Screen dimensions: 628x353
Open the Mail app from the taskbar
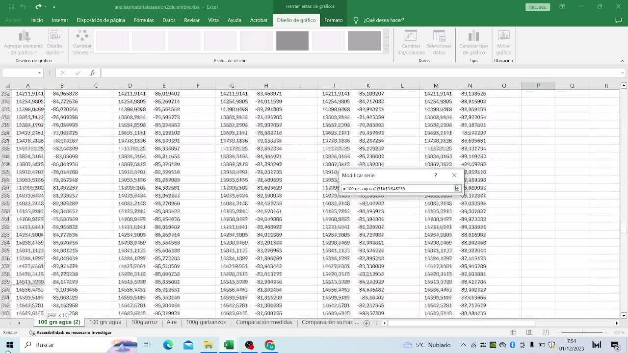tap(188, 345)
